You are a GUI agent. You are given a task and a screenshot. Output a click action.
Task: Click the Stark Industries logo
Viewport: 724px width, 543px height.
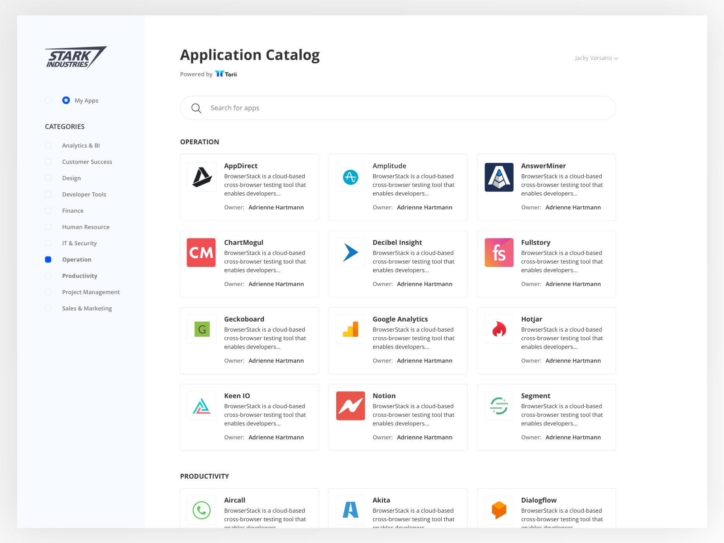(76, 58)
